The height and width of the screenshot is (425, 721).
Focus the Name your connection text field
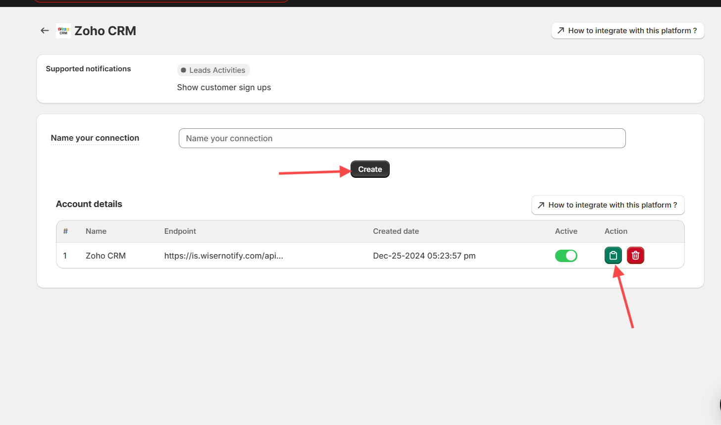click(x=402, y=138)
